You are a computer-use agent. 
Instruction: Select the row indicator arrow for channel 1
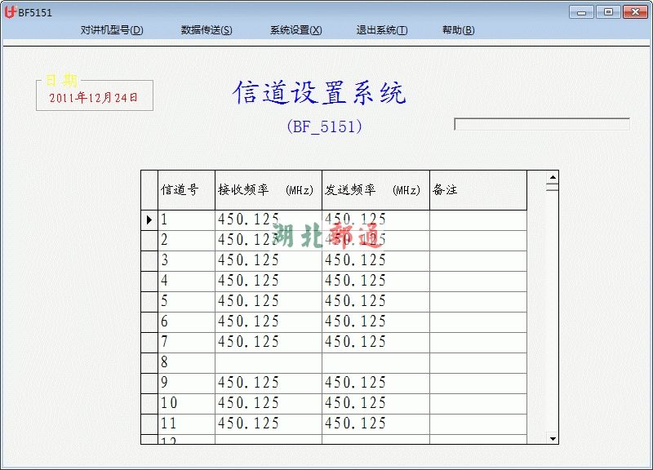[x=149, y=219]
